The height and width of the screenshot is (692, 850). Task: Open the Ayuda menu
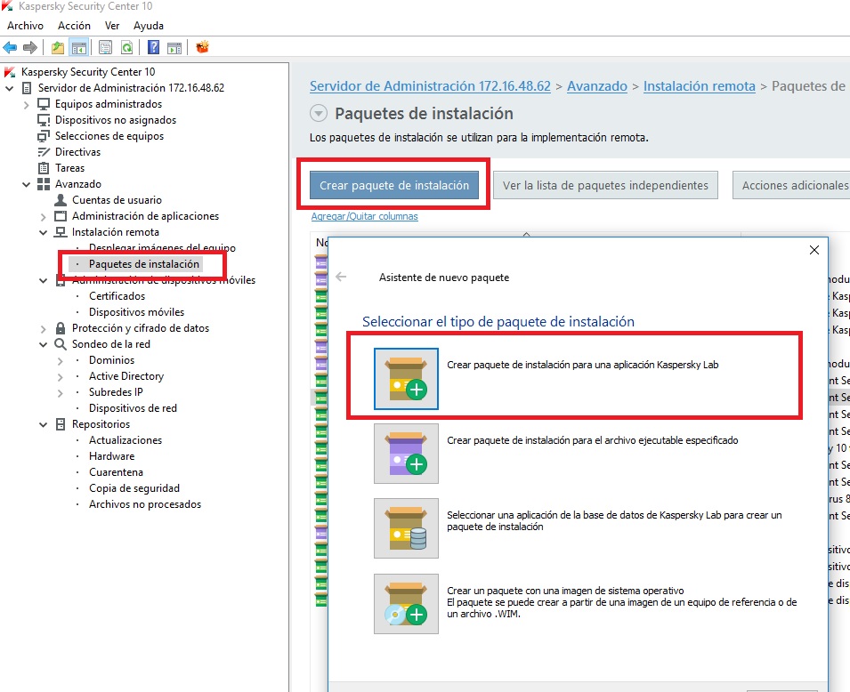click(x=149, y=26)
